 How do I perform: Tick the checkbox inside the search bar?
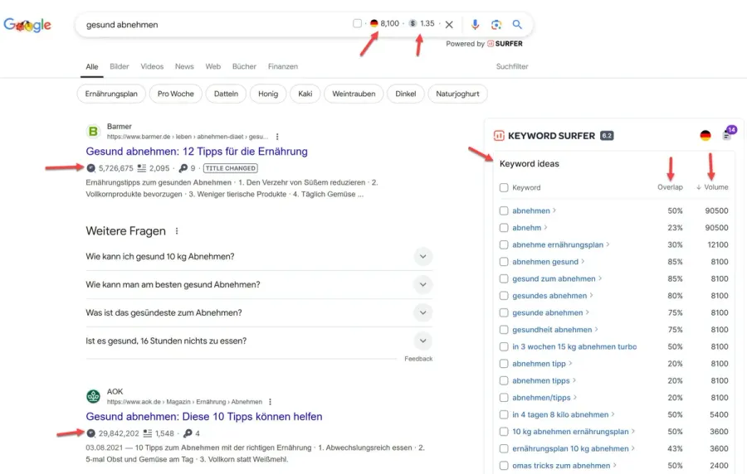click(x=357, y=23)
